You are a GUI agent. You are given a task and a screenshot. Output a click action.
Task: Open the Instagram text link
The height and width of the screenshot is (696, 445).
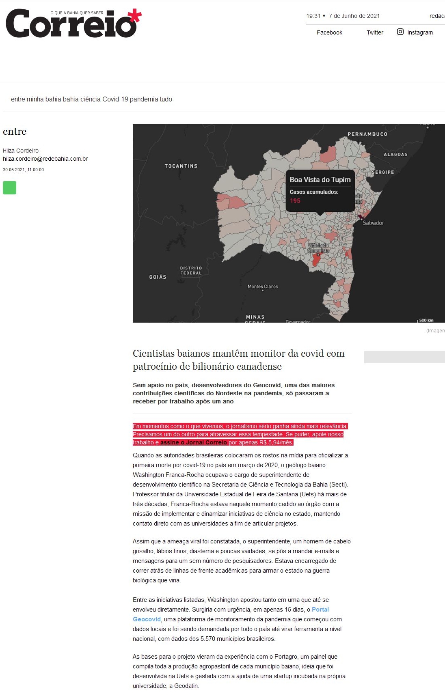click(420, 32)
